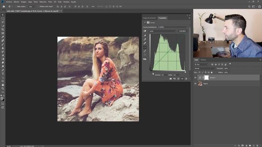The width and height of the screenshot is (262, 147).
Task: Select draw curve pencil mode icon
Action: tap(145, 51)
